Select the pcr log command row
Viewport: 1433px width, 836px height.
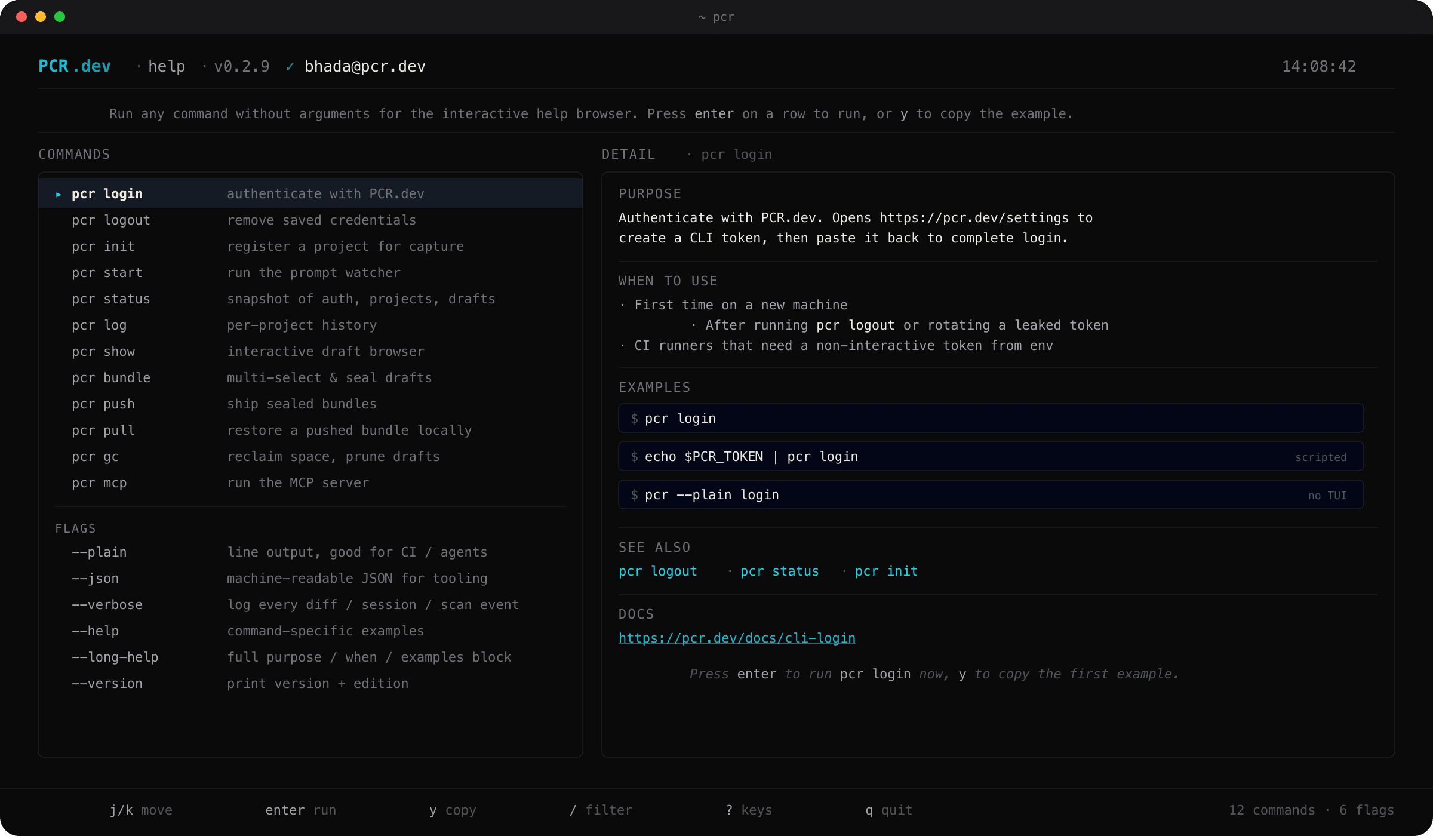tap(310, 325)
